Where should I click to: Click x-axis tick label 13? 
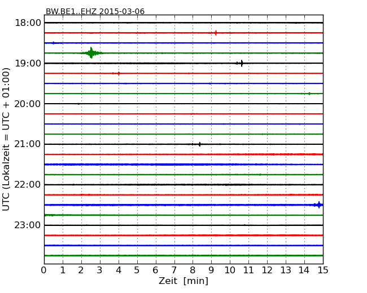coord(286,270)
